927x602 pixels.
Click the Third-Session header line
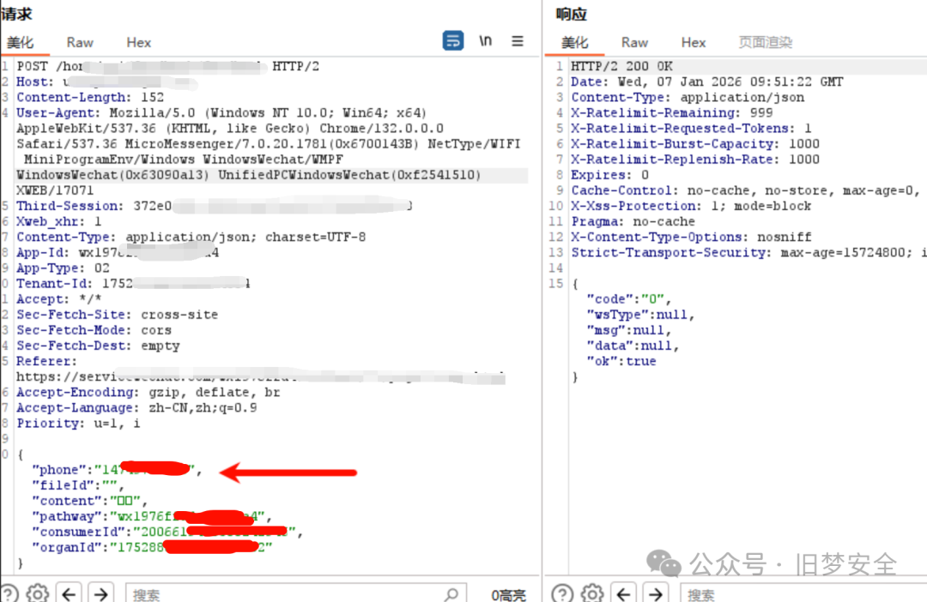[x=214, y=206]
